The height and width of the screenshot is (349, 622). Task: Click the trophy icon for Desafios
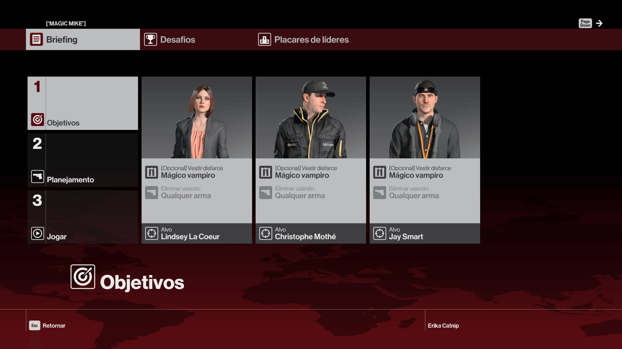(x=150, y=39)
